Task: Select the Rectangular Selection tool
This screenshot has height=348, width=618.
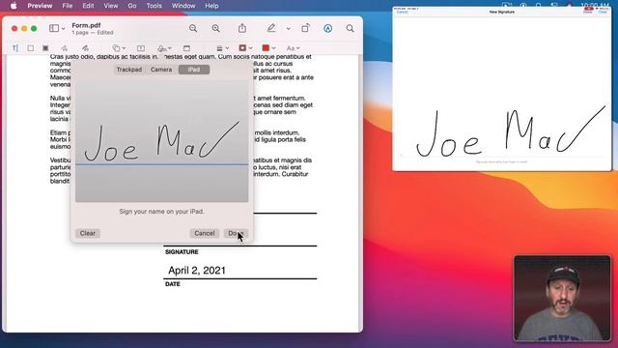Action: (30, 48)
